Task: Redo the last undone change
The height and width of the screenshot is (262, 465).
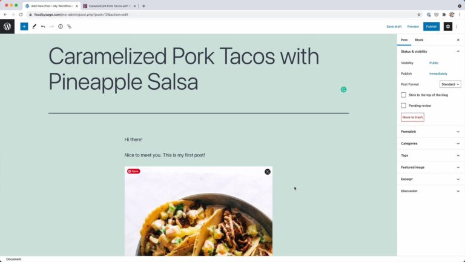Action: (x=51, y=27)
